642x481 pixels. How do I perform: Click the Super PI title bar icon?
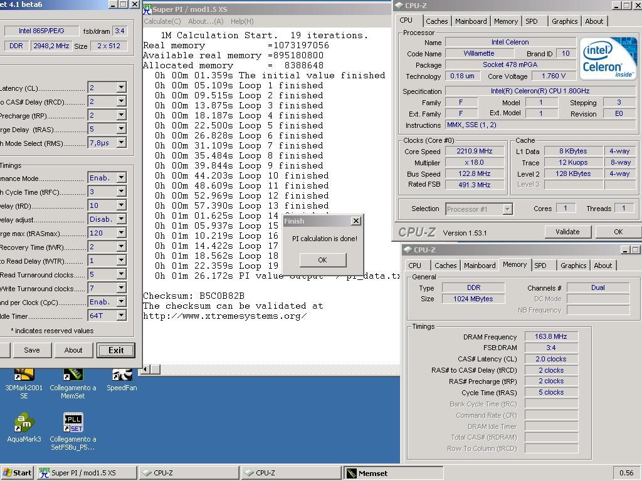(147, 9)
